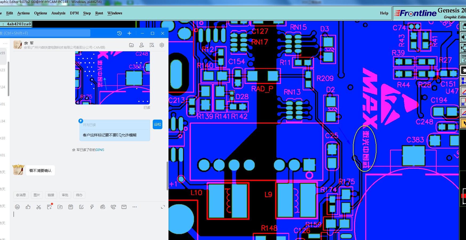Select the L10 silkscreen label
The width and height of the screenshot is (466, 240).
point(196,193)
